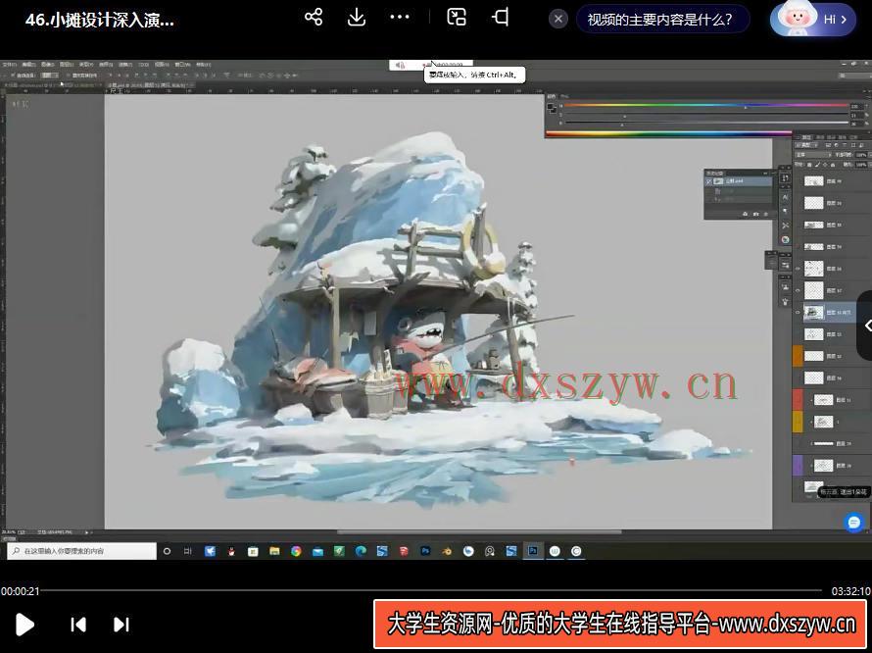Lock transparent pixels in Layers panel
Image resolution: width=872 pixels, height=653 pixels.
point(809,165)
